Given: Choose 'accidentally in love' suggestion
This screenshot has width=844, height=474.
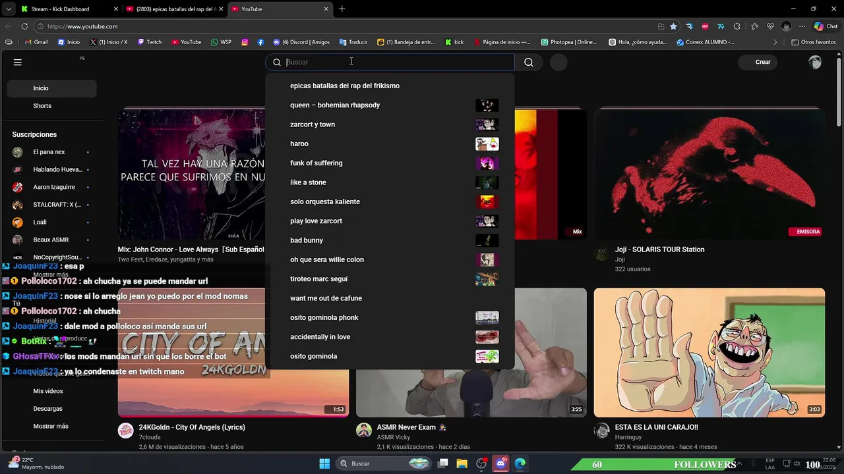Looking at the screenshot, I should click(390, 337).
